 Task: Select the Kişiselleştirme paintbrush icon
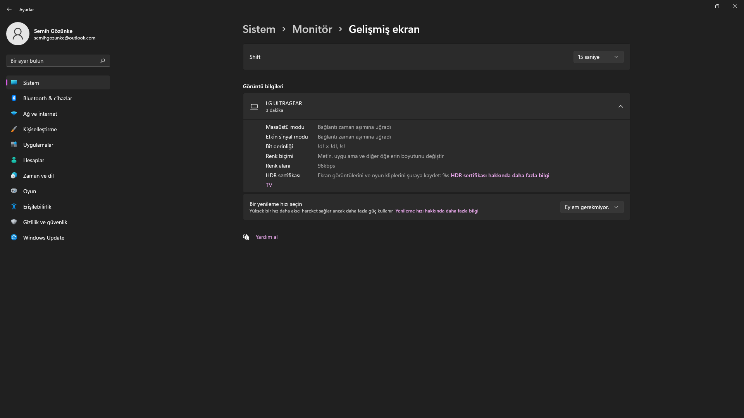(x=14, y=129)
